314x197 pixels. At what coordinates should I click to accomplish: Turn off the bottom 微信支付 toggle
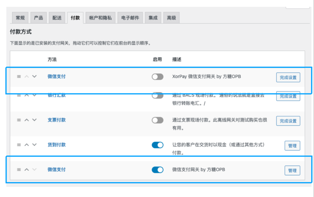tap(157, 169)
